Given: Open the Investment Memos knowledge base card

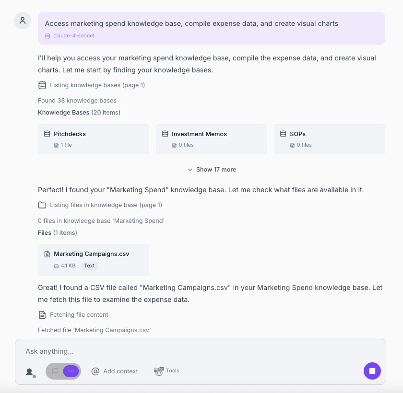Looking at the screenshot, I should (x=211, y=139).
